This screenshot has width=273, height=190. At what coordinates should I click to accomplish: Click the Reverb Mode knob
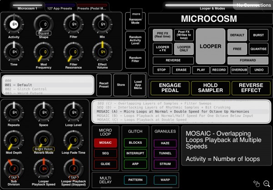(44, 140)
